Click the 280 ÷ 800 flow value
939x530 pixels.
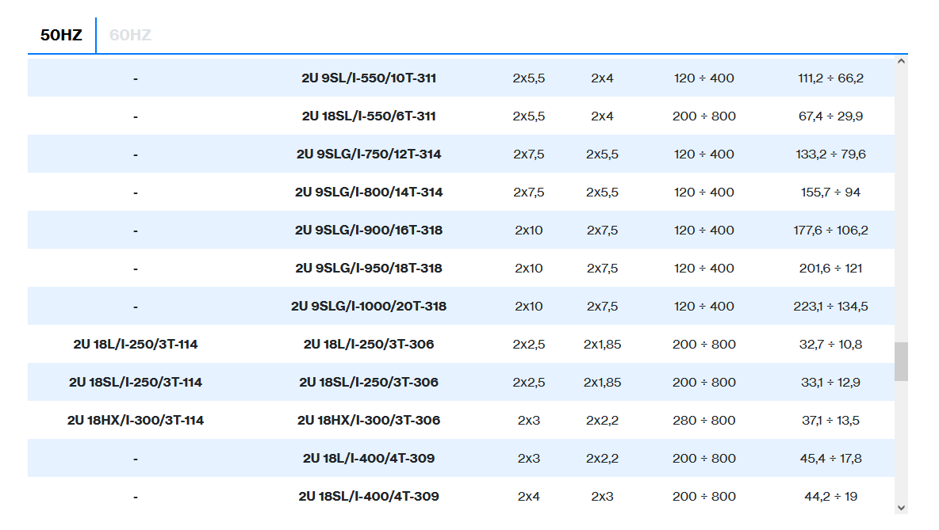coord(703,421)
